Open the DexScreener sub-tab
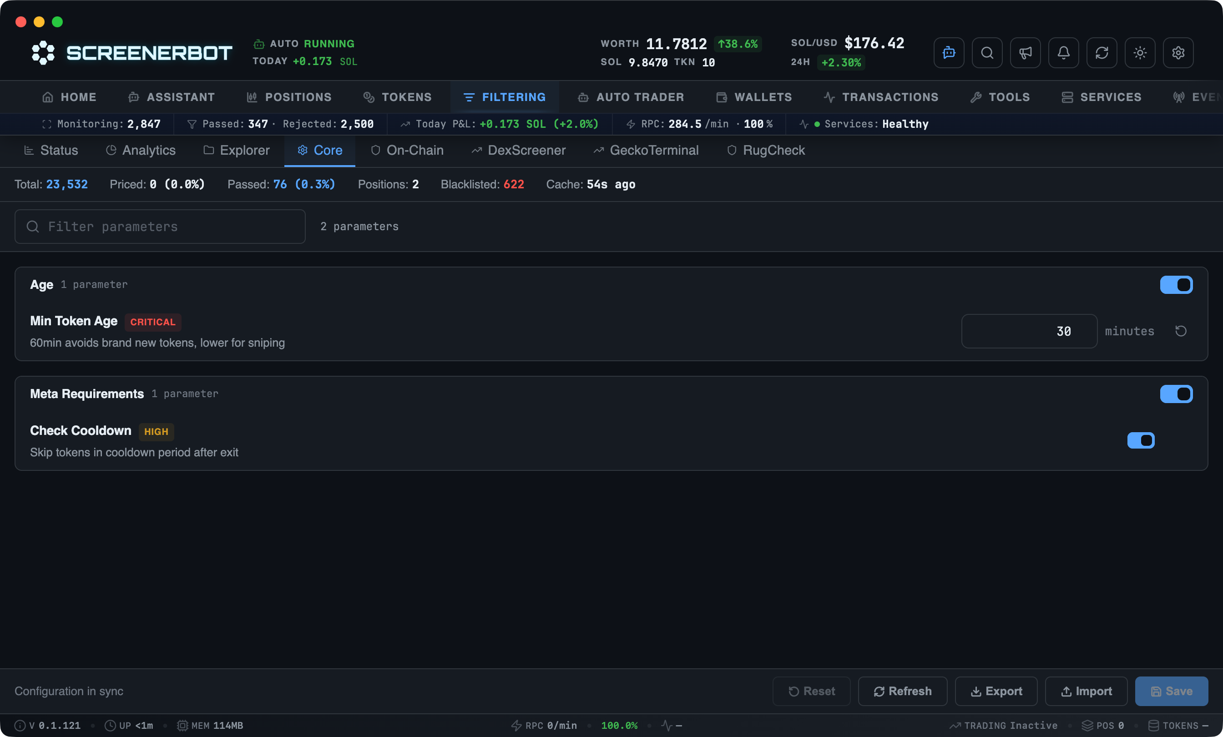1223x737 pixels. pos(518,151)
